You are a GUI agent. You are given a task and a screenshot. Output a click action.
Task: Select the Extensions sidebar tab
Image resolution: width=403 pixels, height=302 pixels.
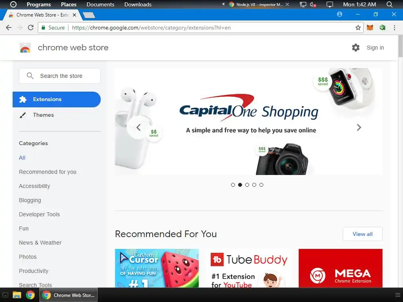[57, 99]
